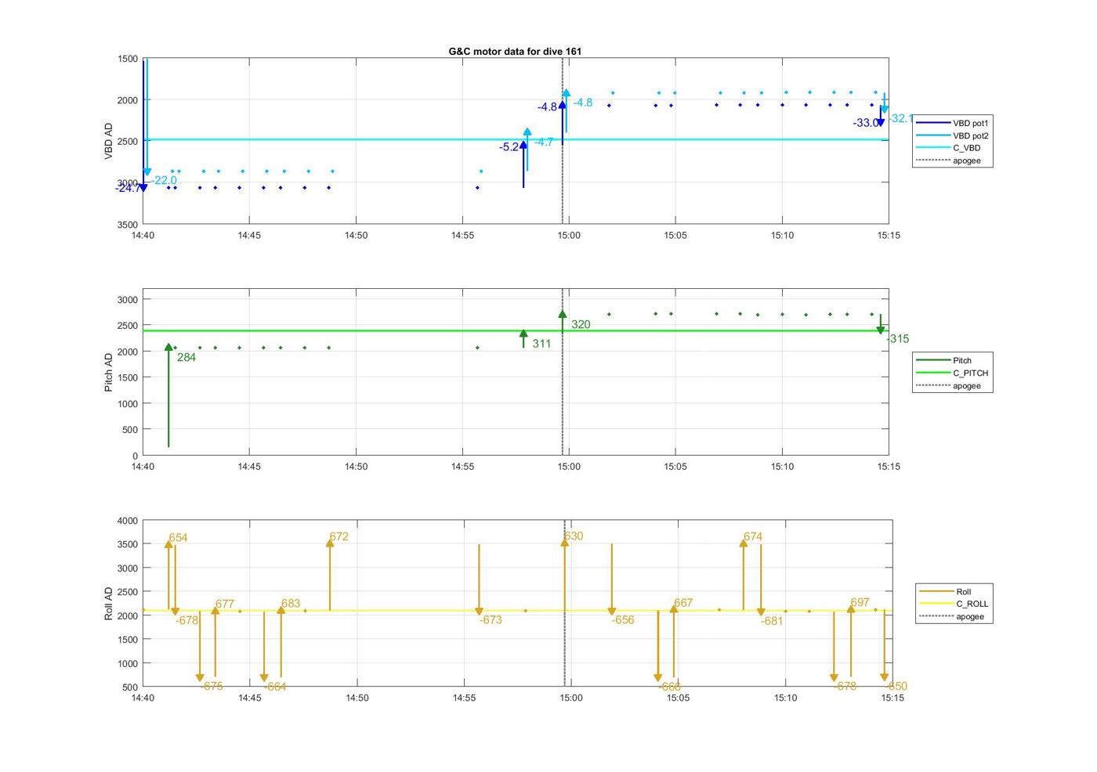This screenshot has width=1097, height=772.
Task: Click the '15:00' tick under the VBD plot
Action: click(x=569, y=235)
